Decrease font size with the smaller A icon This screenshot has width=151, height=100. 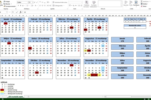pos(37,2)
